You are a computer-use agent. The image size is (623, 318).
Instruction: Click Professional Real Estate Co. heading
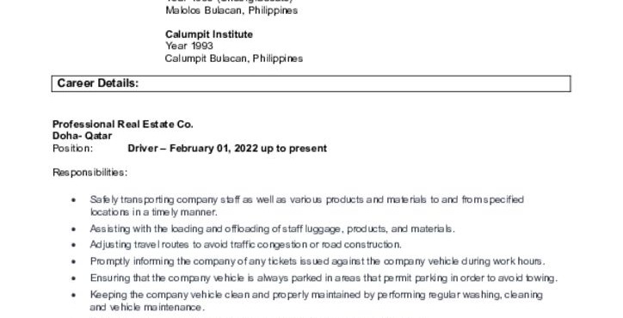(x=123, y=125)
